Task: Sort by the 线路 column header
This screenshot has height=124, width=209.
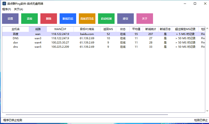Action: click(38, 29)
